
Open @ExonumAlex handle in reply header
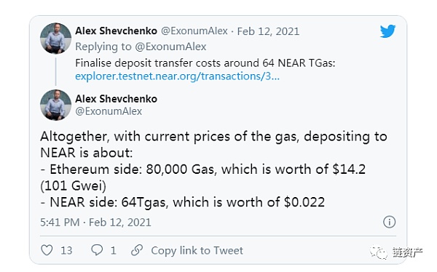pos(194,31)
